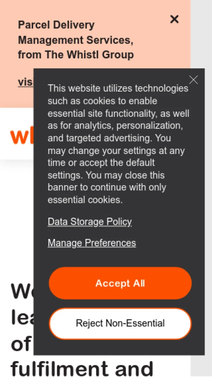
Task: Dismiss the cookie consent dialog
Action: pos(193,80)
